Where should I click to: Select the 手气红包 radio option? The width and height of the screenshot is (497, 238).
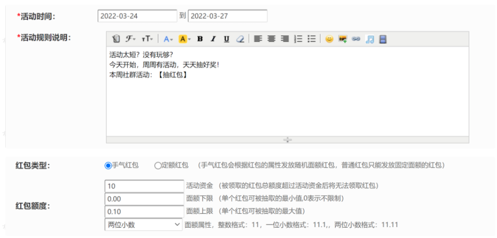(108, 166)
